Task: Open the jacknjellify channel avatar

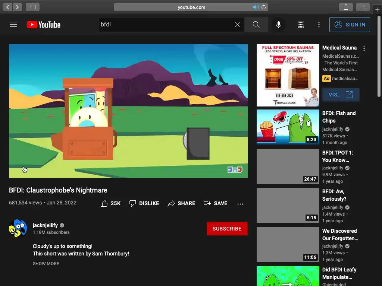Action: (18, 228)
